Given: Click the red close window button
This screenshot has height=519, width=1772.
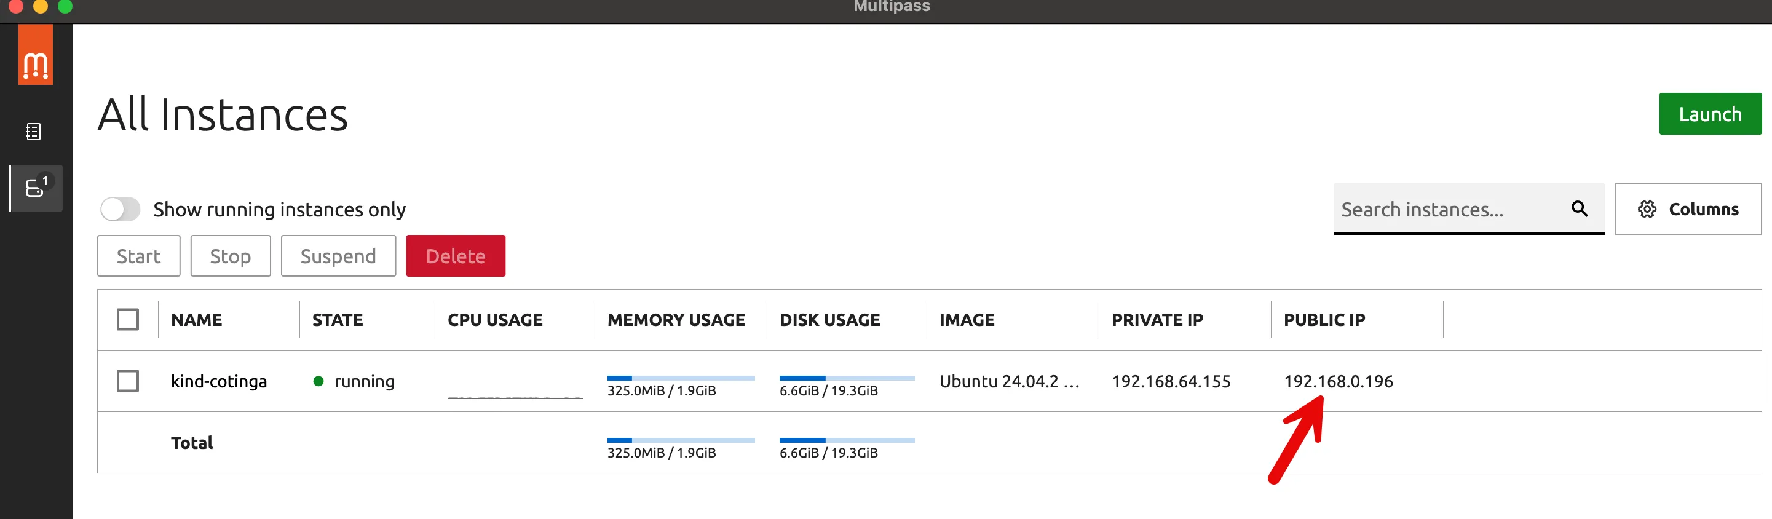Looking at the screenshot, I should (16, 6).
